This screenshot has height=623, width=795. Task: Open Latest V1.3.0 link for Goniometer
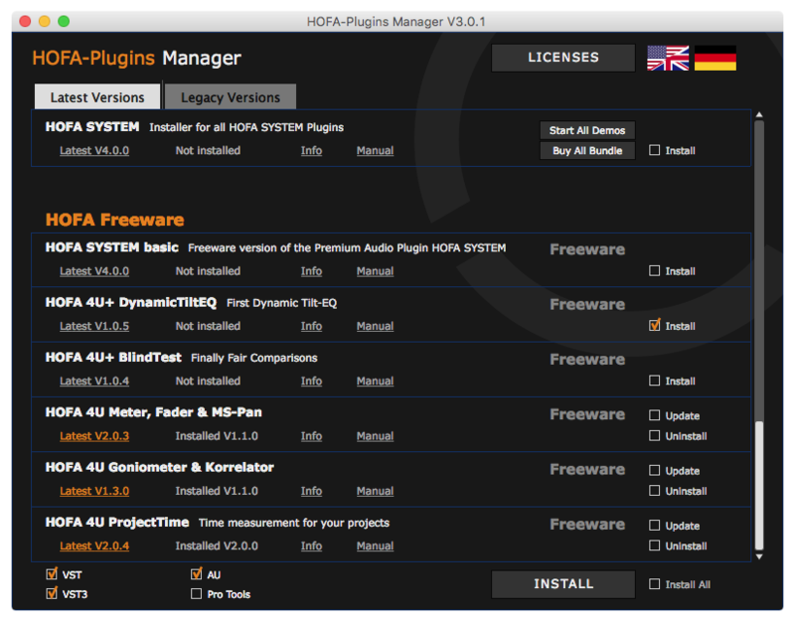pyautogui.click(x=94, y=491)
